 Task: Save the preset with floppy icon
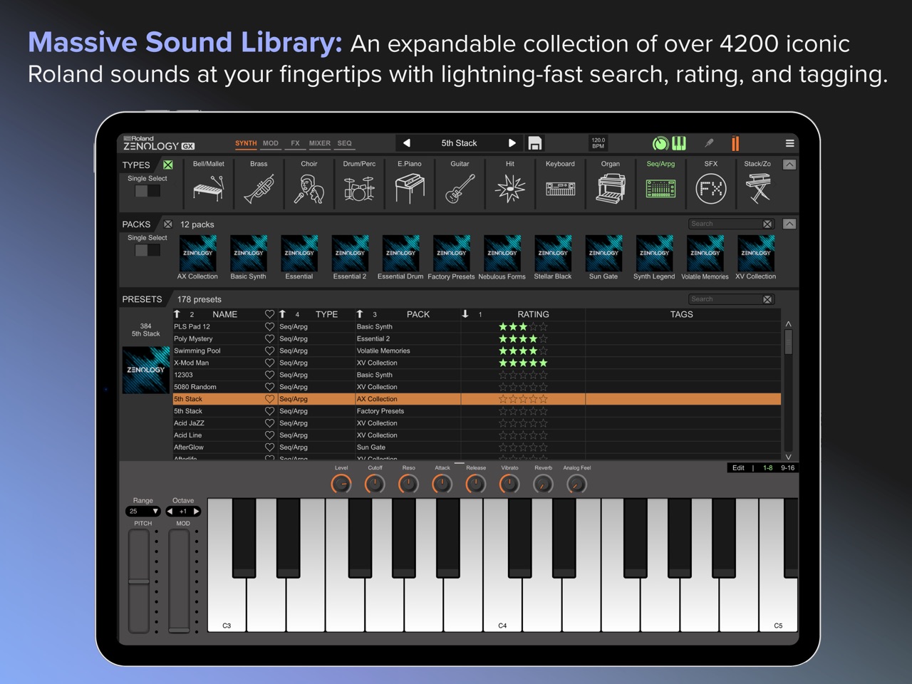pyautogui.click(x=534, y=143)
